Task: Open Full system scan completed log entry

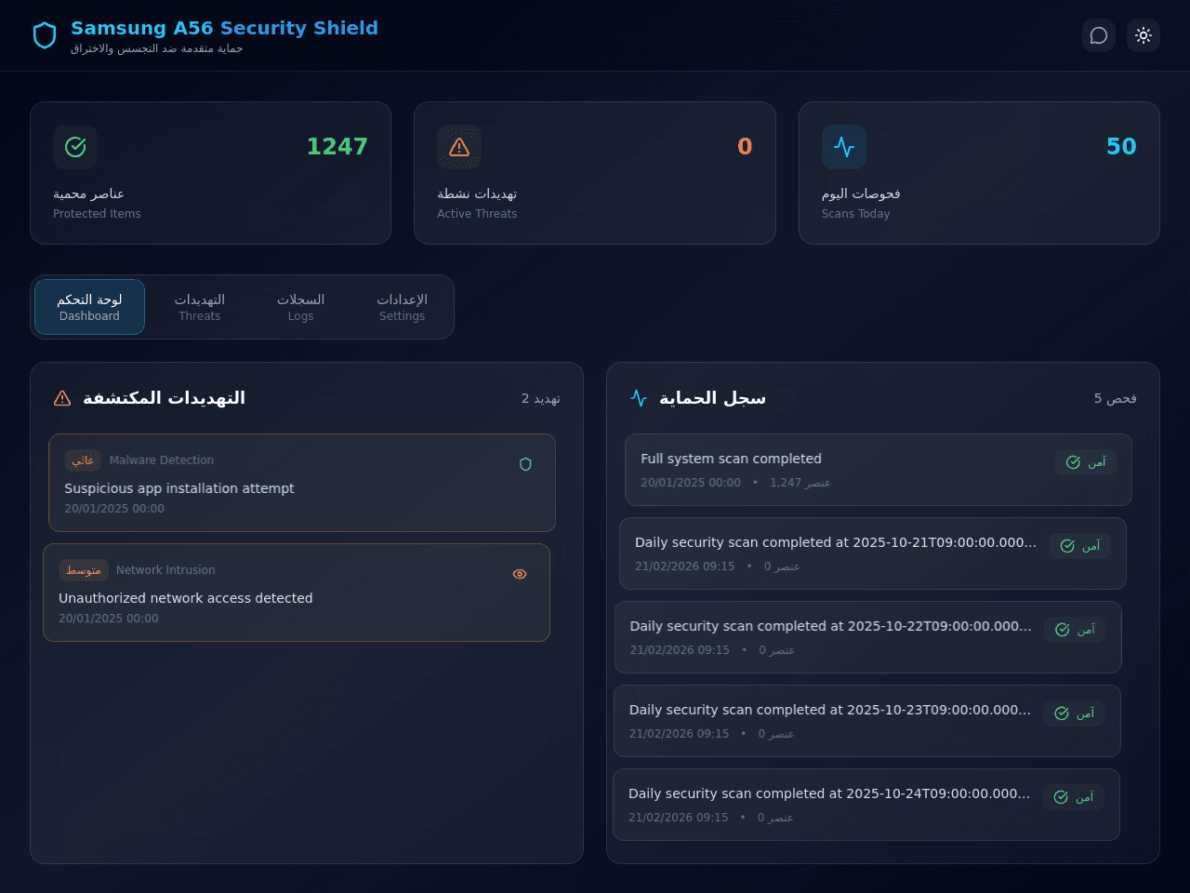Action: click(879, 470)
